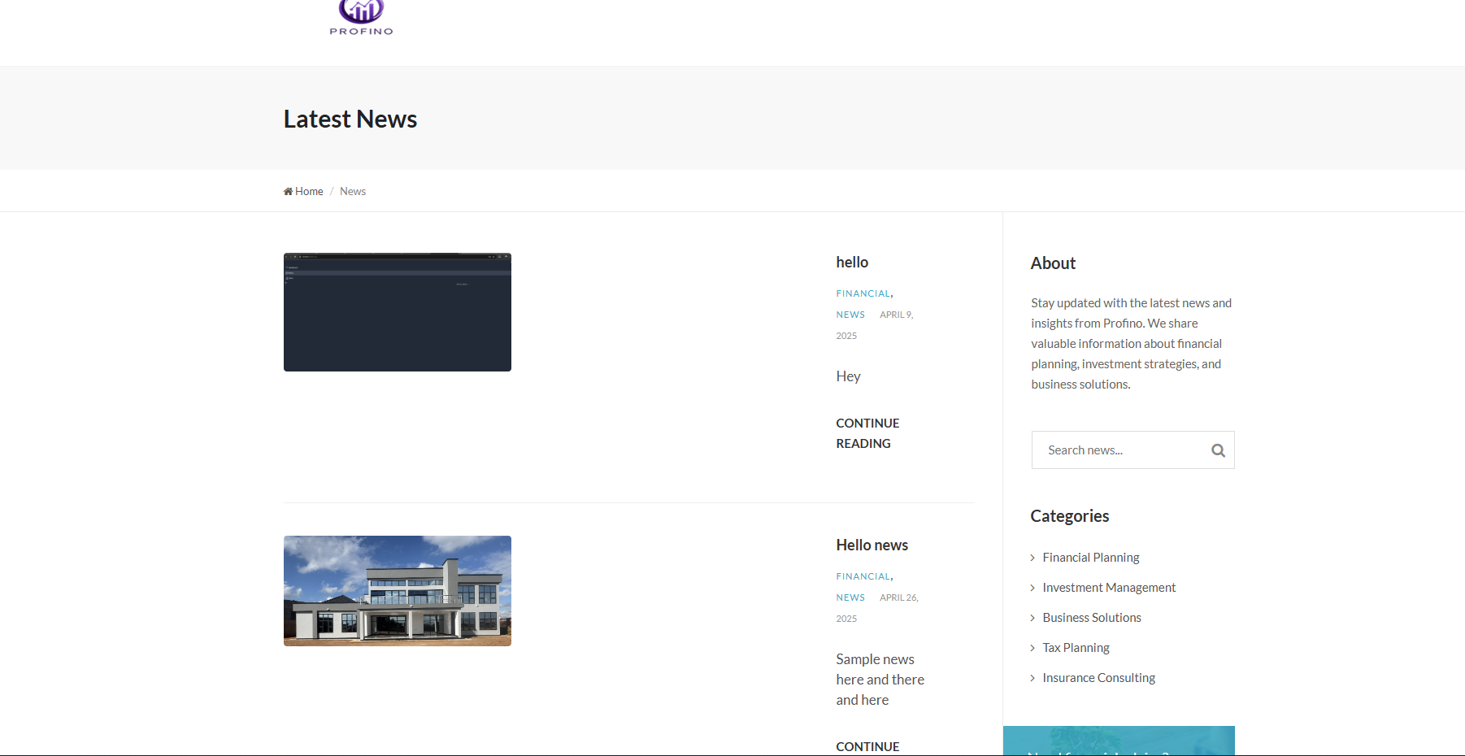Open the house photo thumbnail

click(x=398, y=591)
